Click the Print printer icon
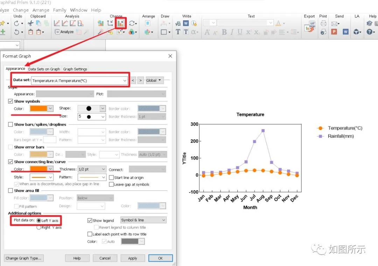Screen dimensions: 378x266 (x=323, y=23)
